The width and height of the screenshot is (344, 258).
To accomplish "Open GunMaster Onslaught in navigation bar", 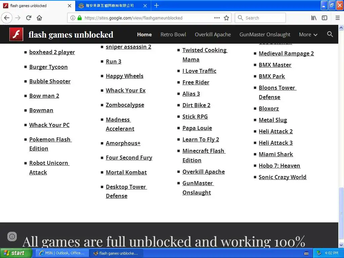I will (265, 35).
